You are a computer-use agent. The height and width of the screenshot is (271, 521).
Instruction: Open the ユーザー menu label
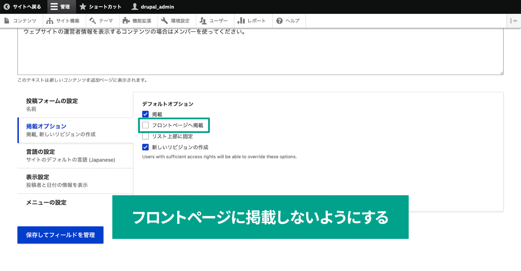218,21
